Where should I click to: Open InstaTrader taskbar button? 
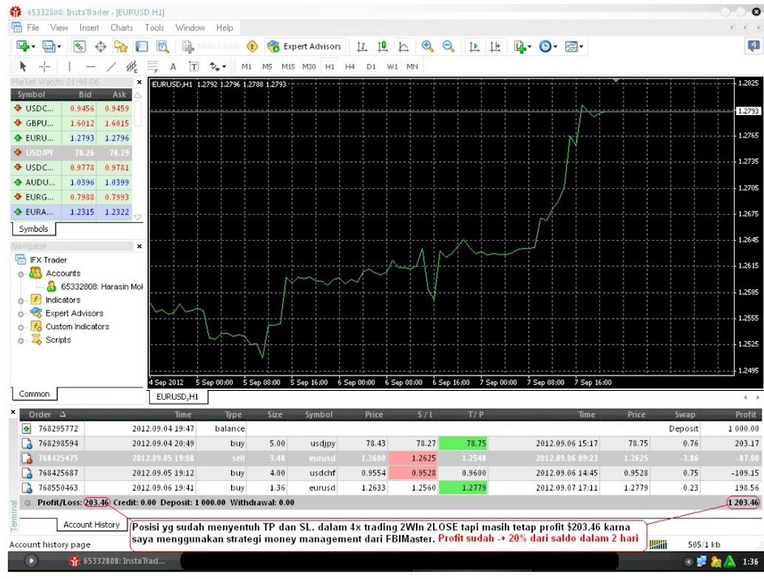(x=118, y=561)
